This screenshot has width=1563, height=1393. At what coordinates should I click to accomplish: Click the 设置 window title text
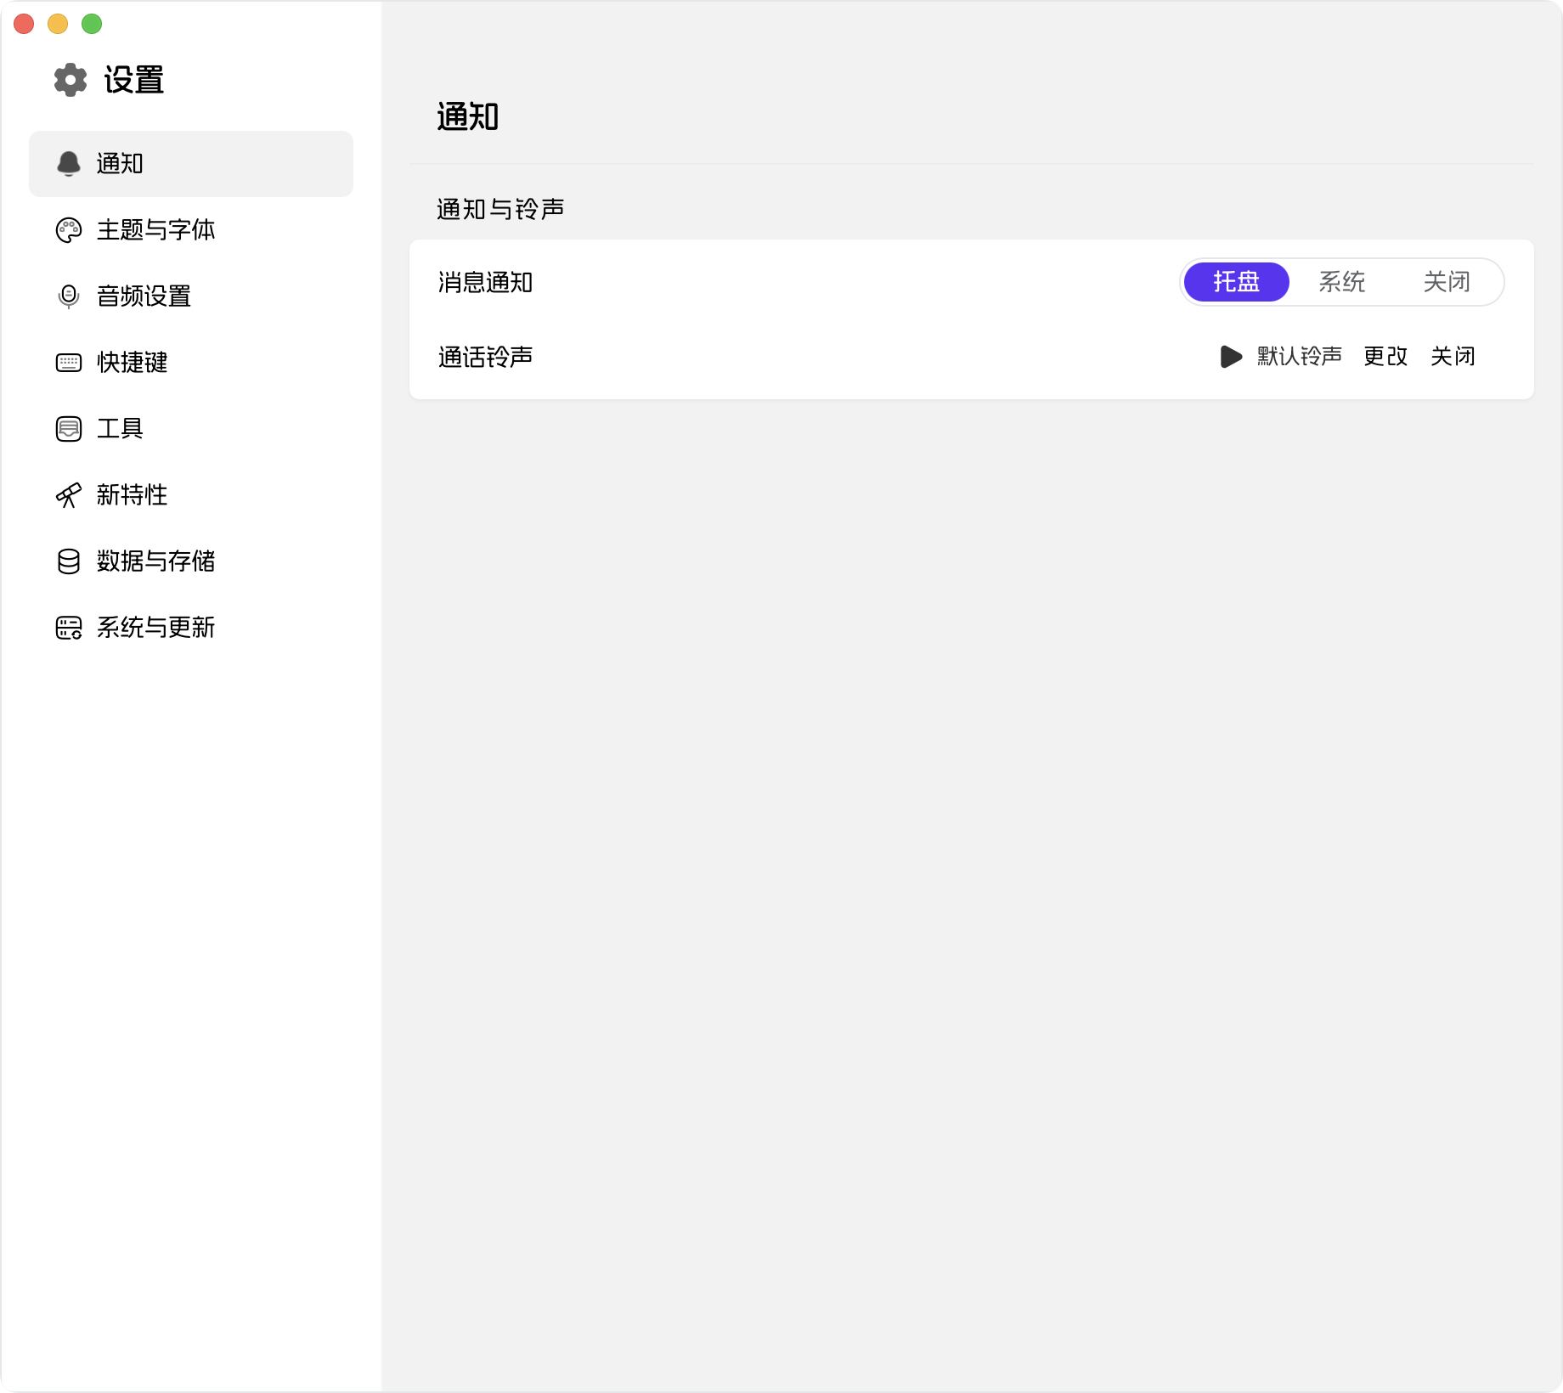point(134,80)
